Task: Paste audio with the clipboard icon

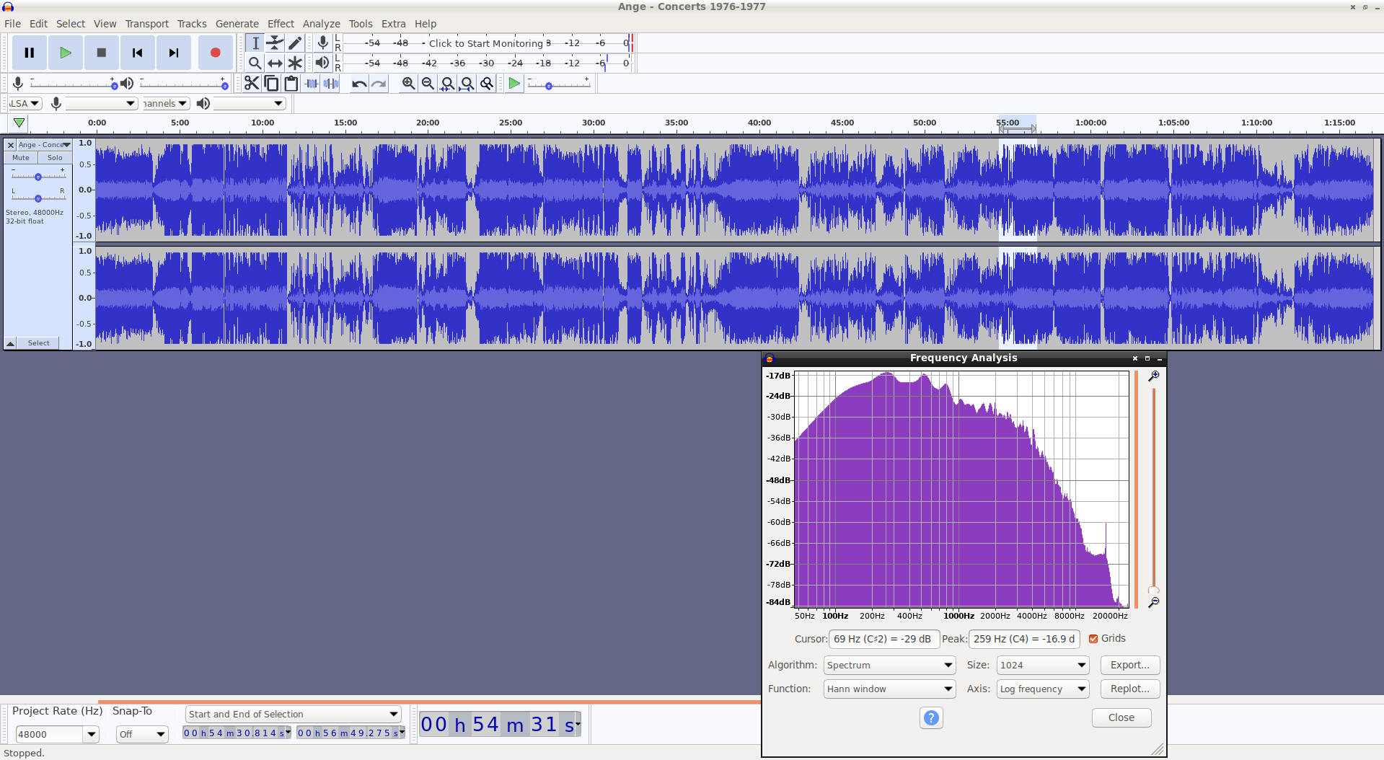Action: click(x=291, y=84)
